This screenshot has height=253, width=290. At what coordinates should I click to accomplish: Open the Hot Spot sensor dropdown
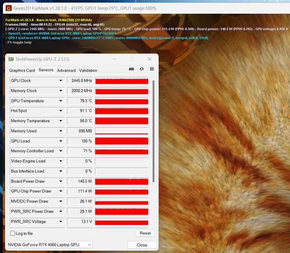coord(61,111)
